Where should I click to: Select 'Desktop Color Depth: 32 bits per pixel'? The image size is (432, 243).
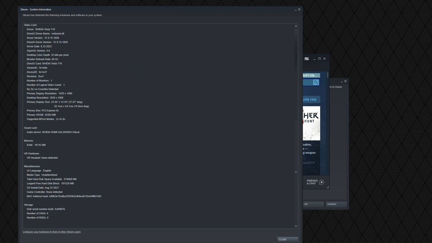(x=48, y=55)
